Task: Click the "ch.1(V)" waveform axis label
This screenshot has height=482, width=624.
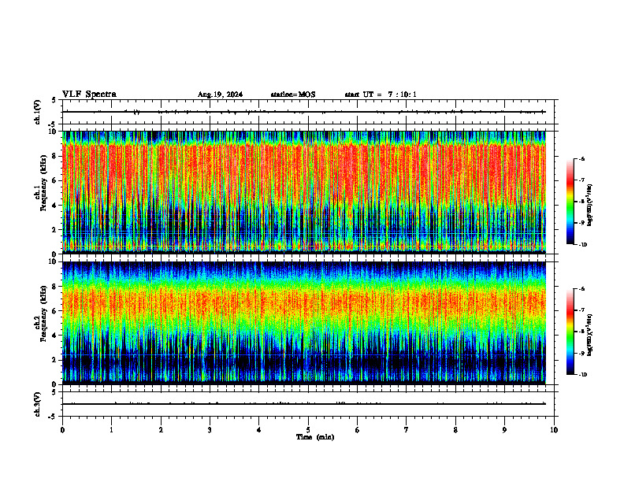Action: [x=38, y=112]
